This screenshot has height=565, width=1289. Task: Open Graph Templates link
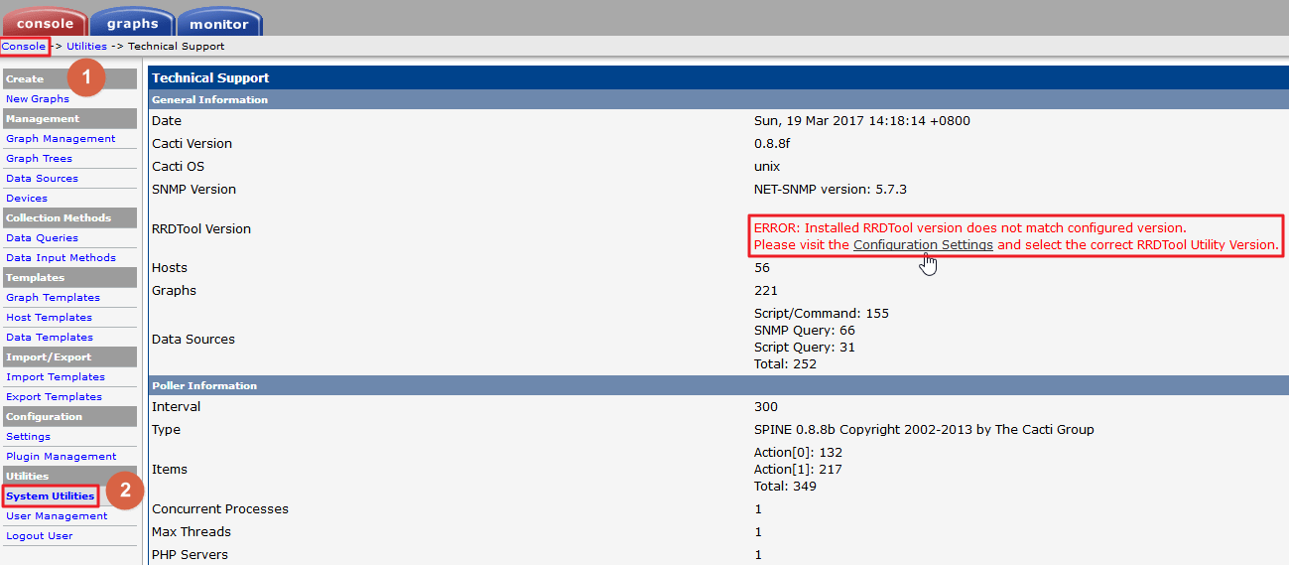(53, 298)
